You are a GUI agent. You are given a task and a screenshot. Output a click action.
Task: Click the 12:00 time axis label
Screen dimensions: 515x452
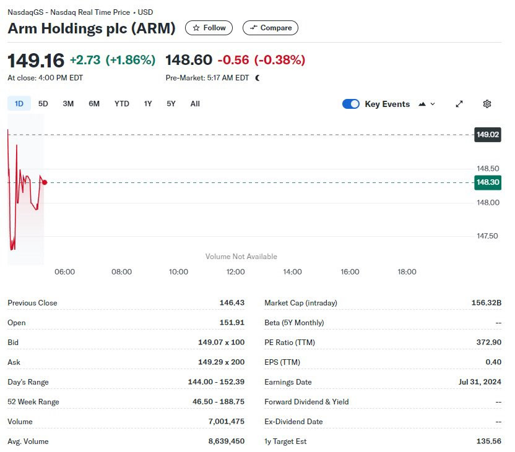[x=235, y=272]
